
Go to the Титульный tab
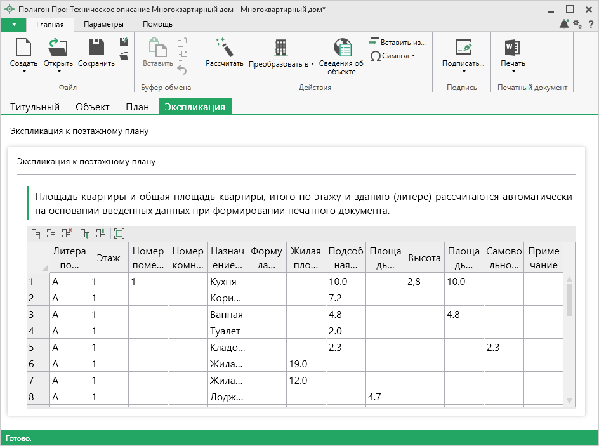pyautogui.click(x=35, y=107)
